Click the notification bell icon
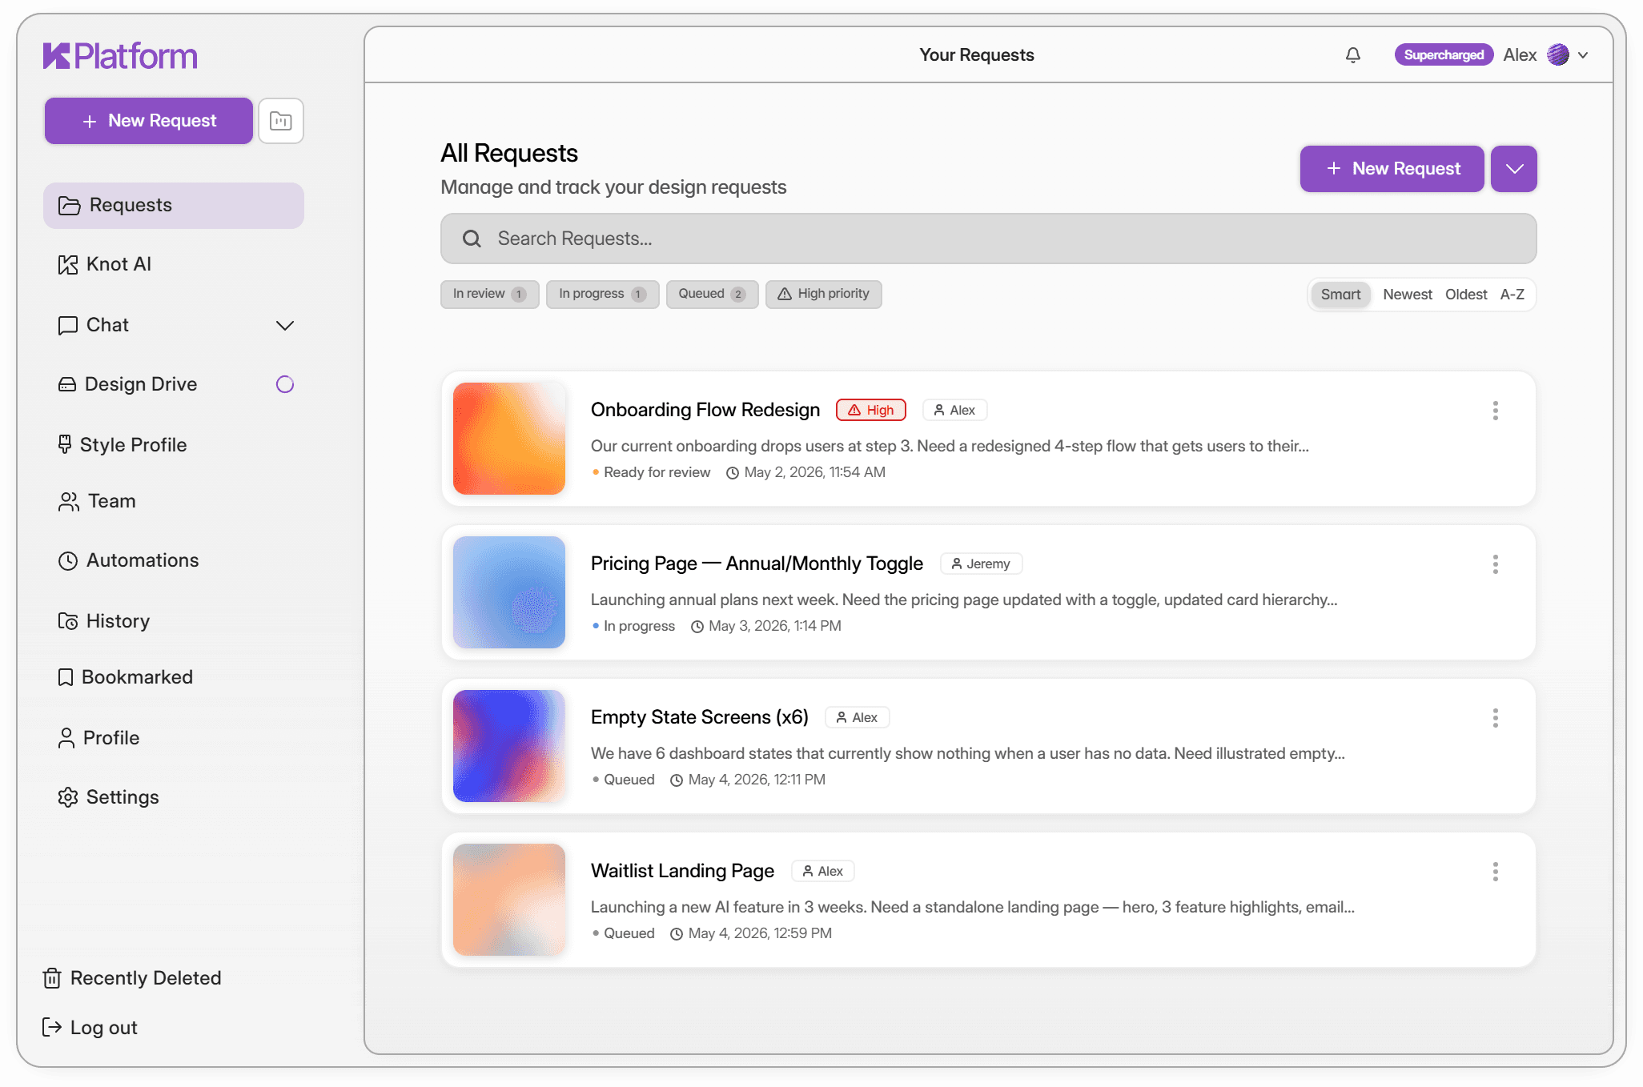Viewport: 1643px width, 1087px height. pos(1353,55)
